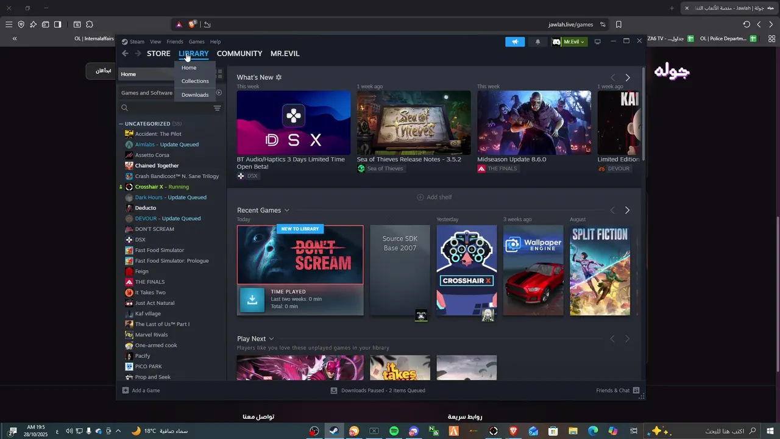
Task: Go to the COMMUNITY tab
Action: coord(239,54)
